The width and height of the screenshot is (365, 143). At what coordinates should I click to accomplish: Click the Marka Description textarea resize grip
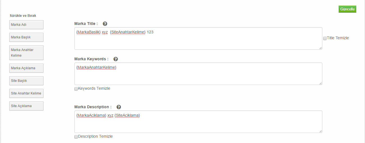[321, 131]
